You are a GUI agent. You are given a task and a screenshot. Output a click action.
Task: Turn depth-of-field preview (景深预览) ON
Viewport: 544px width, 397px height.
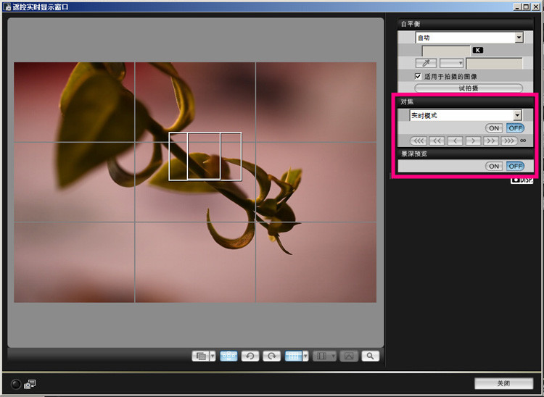coord(494,166)
